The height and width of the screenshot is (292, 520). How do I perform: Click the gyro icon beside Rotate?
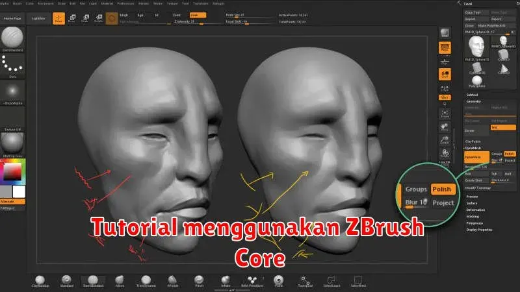pyautogui.click(x=112, y=19)
